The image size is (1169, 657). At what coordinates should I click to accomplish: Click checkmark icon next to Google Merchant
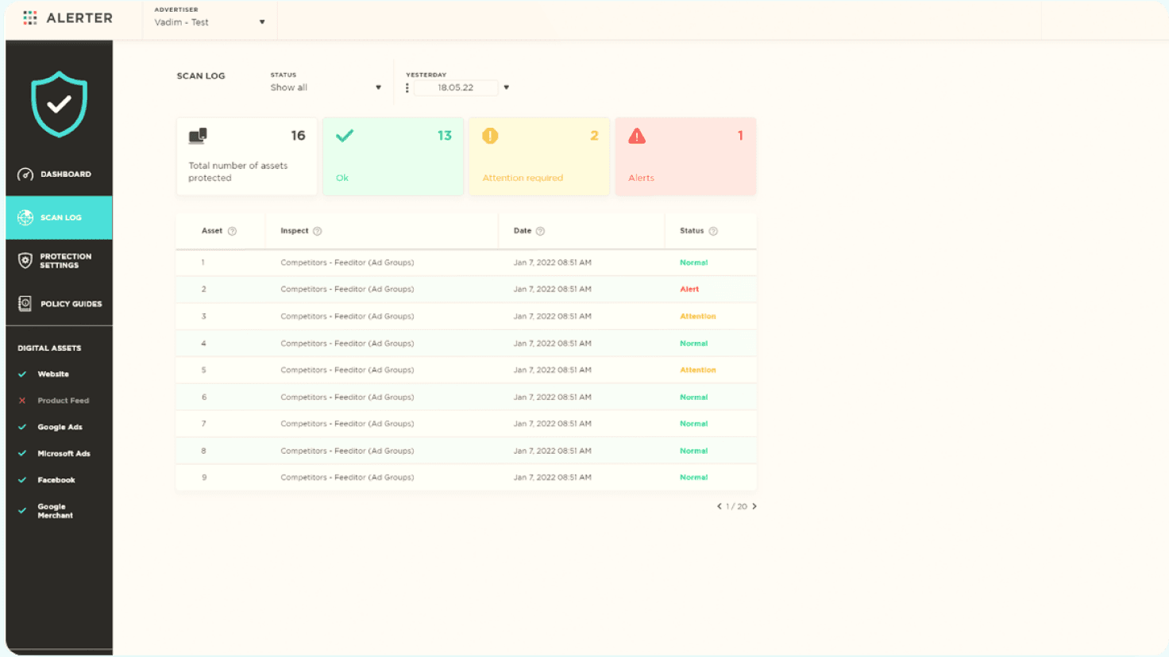22,511
